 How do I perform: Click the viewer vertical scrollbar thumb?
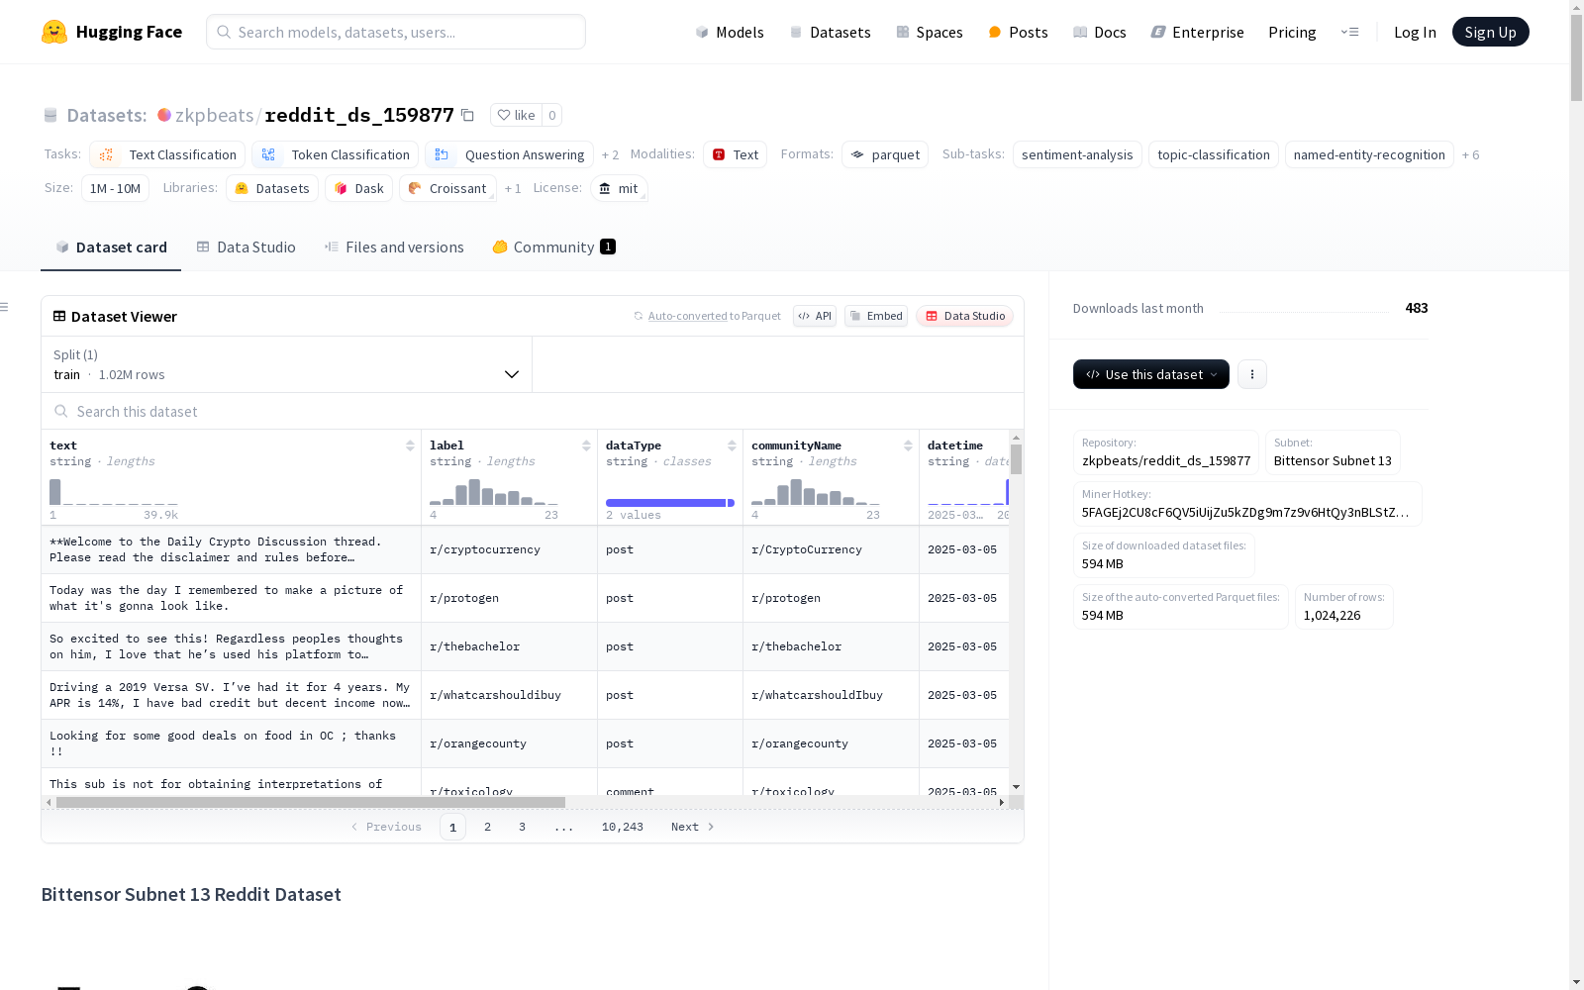pos(1016,459)
